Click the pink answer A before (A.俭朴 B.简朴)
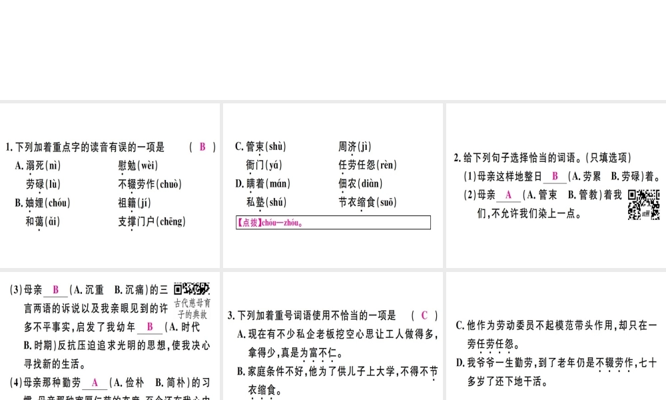The image size is (666, 400). point(95,383)
